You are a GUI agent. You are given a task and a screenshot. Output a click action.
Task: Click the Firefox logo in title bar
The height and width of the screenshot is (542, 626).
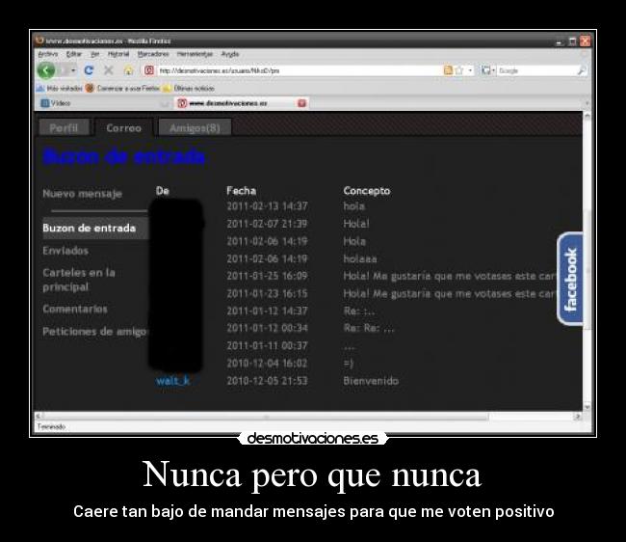point(39,41)
